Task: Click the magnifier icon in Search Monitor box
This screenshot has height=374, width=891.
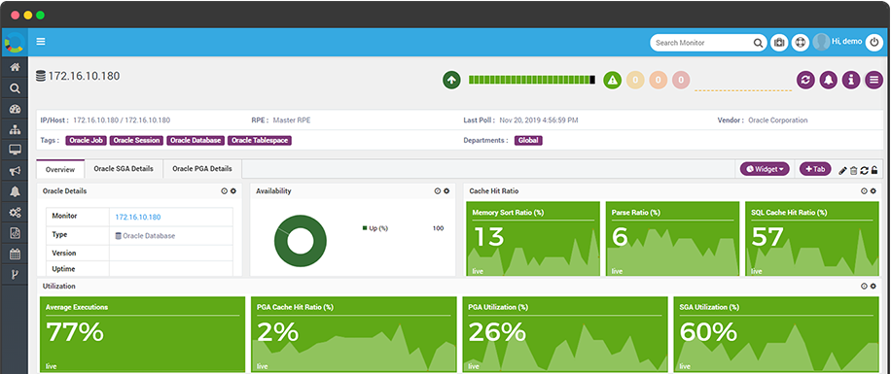Action: point(758,43)
